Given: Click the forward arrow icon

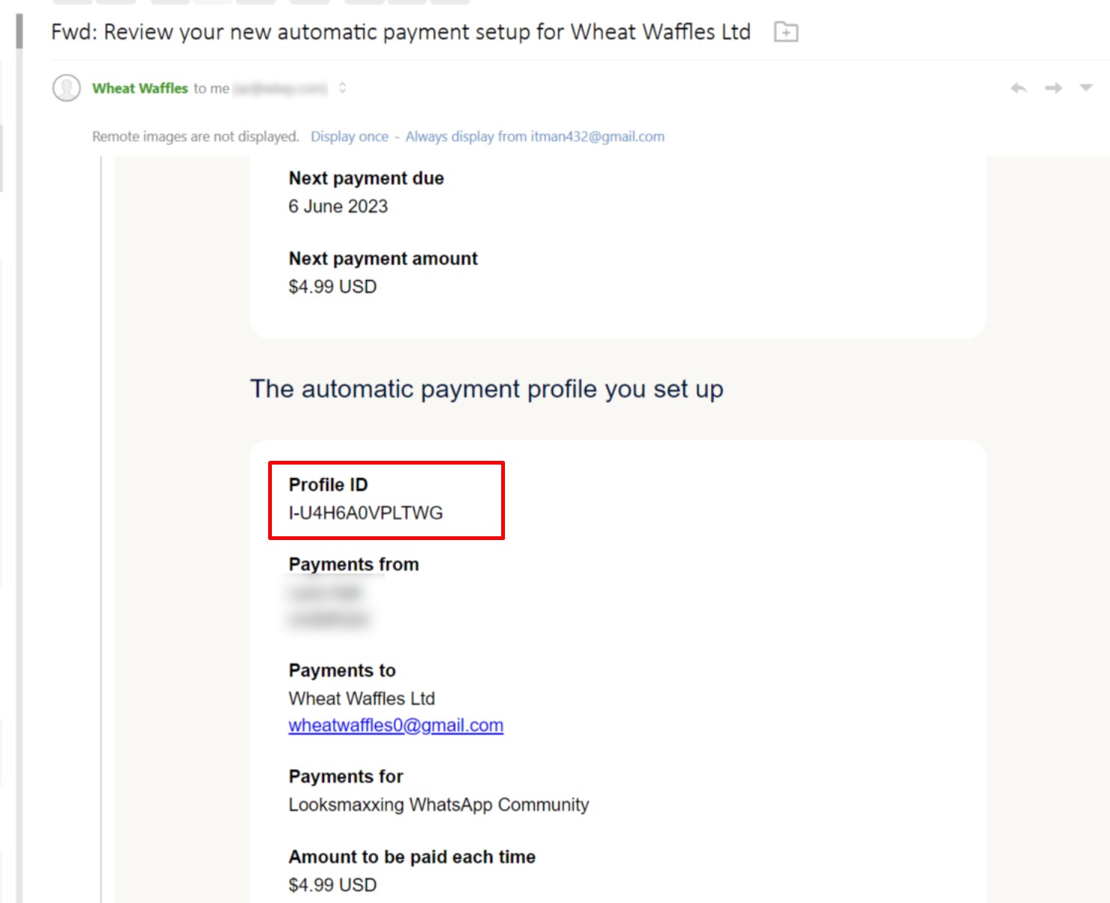Looking at the screenshot, I should click(x=1053, y=88).
